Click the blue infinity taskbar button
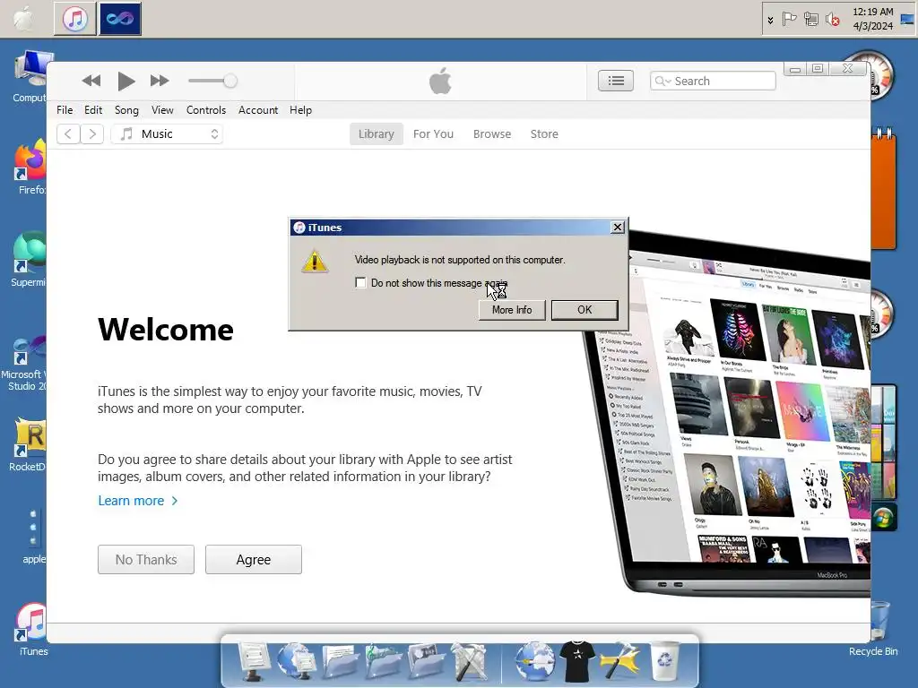918x688 pixels. (120, 19)
